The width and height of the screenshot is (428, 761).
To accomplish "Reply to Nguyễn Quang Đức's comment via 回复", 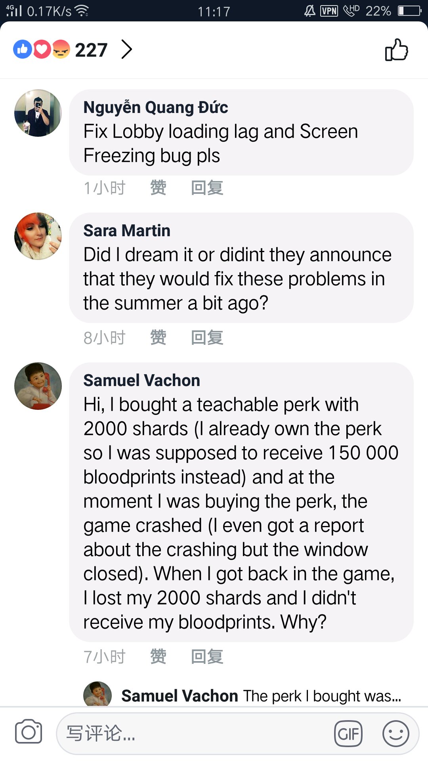I will click(x=207, y=188).
